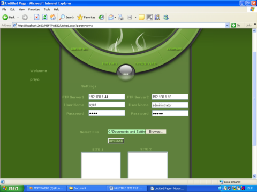Click the K toolbar icon
The height and width of the screenshot is (192, 257).
(x=149, y=17)
